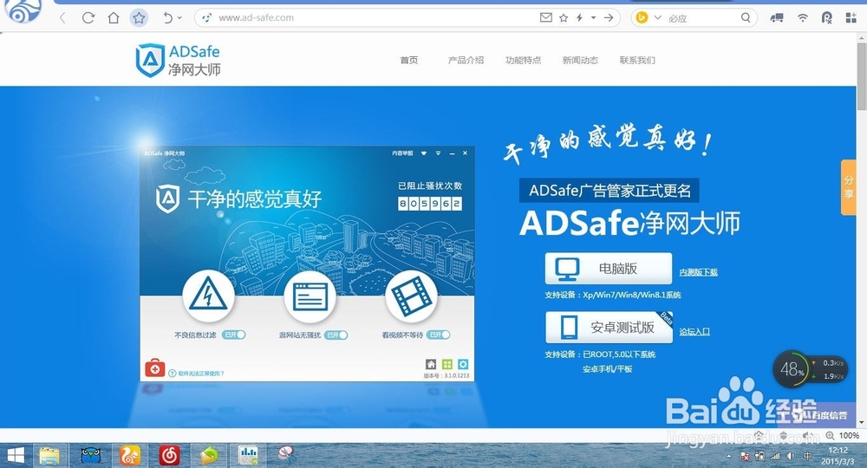Screen dimensions: 867x468
Task: Click the 安卓测试版 download button
Action: (x=609, y=327)
